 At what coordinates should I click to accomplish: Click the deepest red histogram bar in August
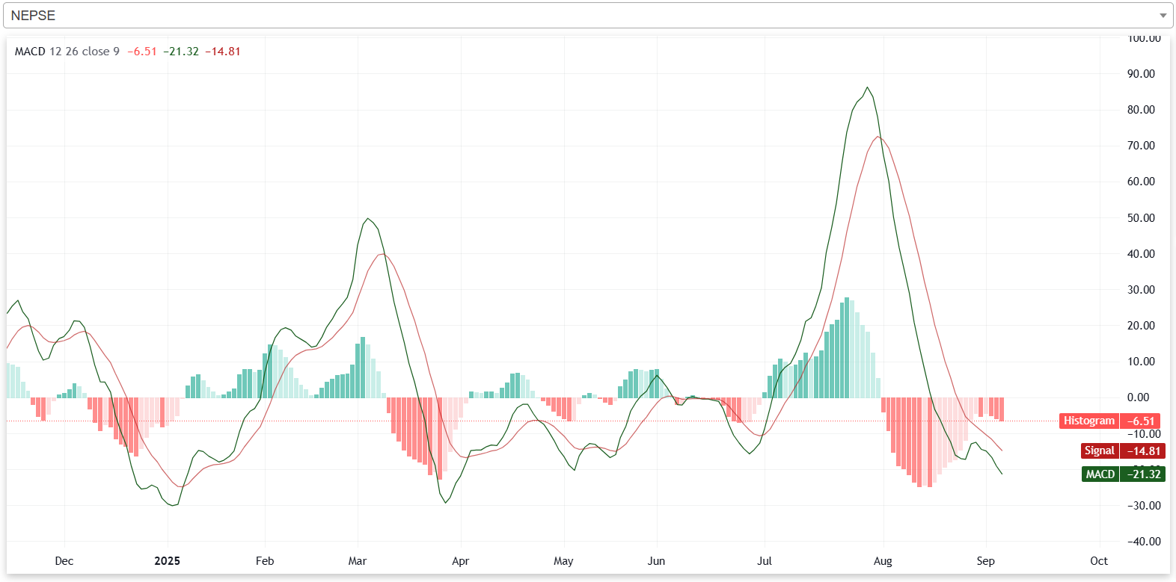coord(929,442)
